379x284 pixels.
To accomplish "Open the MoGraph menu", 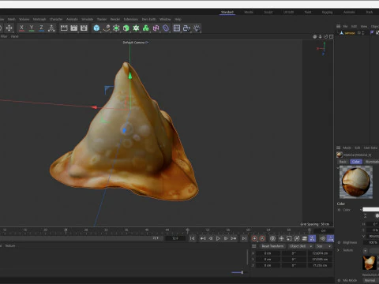I will click(x=39, y=19).
